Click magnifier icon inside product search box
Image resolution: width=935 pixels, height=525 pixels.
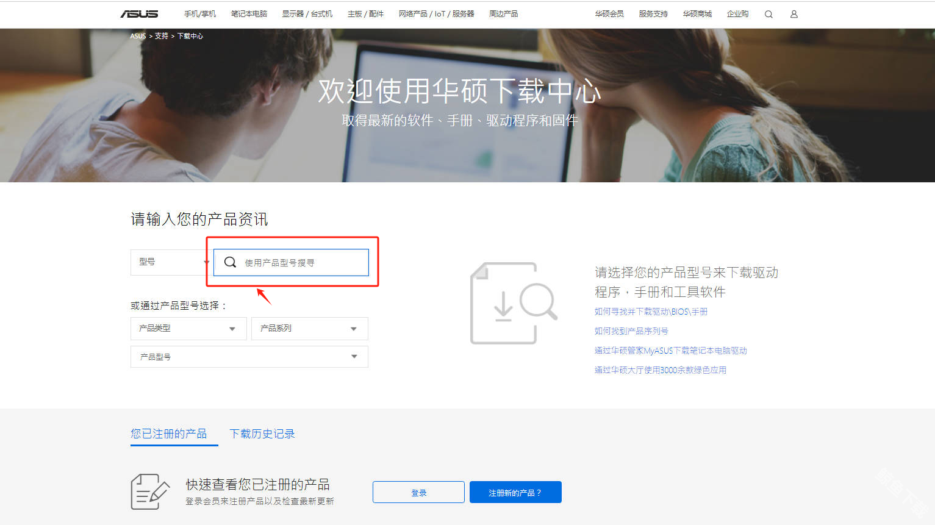[230, 262]
